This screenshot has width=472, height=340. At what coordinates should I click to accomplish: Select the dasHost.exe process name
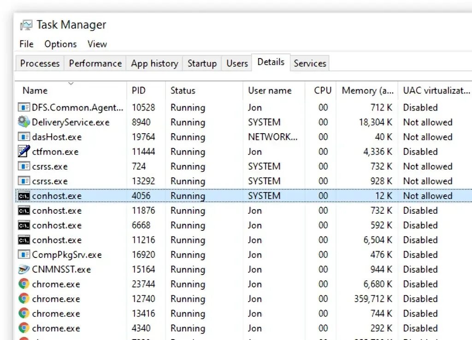tap(57, 137)
